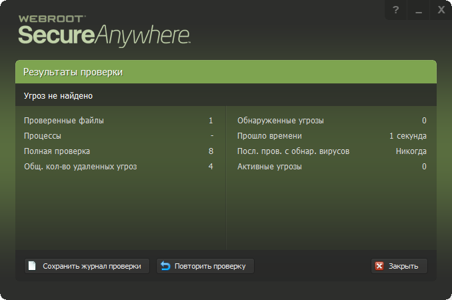Viewport: 452px width, 300px height.
Task: Click the Webroot SecureAnywhere logo
Action: click(x=104, y=31)
